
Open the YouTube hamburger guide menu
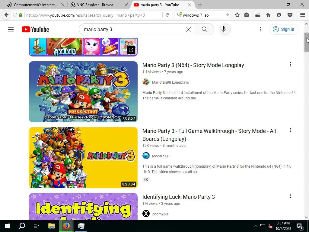point(11,29)
